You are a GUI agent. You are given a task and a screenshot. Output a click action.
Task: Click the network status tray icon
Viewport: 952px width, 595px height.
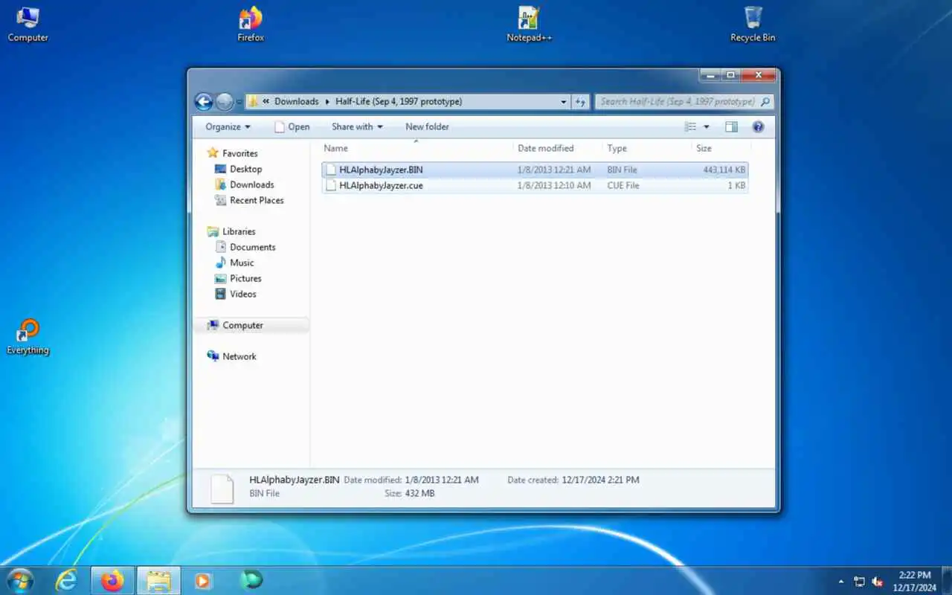pyautogui.click(x=859, y=582)
